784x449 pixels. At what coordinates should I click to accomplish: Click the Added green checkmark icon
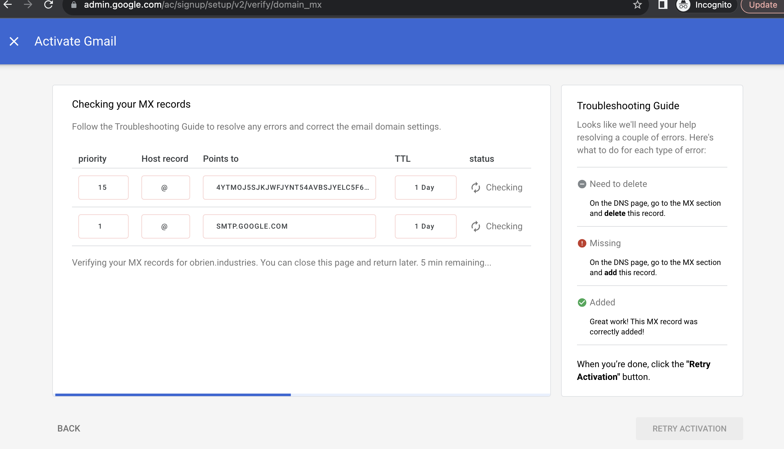click(x=582, y=302)
